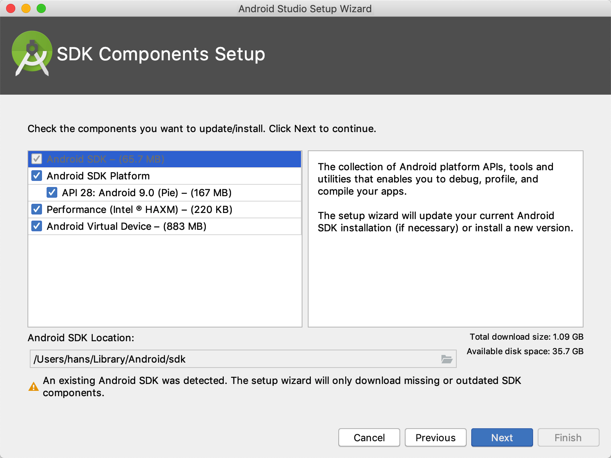The width and height of the screenshot is (611, 458).
Task: Toggle the grayed Android SDK checkbox
Action: [37, 159]
